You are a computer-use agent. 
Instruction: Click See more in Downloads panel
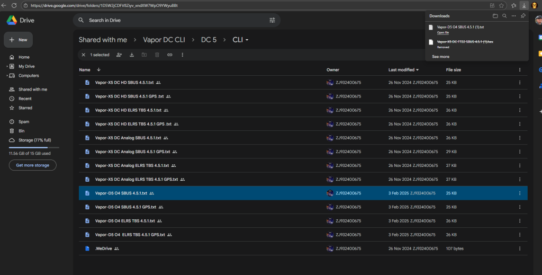[441, 56]
